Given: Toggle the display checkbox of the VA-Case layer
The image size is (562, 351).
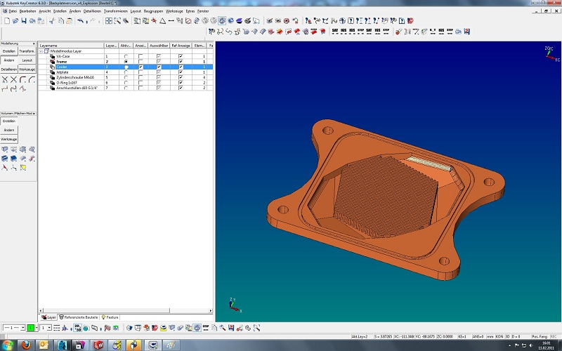Looking at the screenshot, I should pyautogui.click(x=140, y=56).
